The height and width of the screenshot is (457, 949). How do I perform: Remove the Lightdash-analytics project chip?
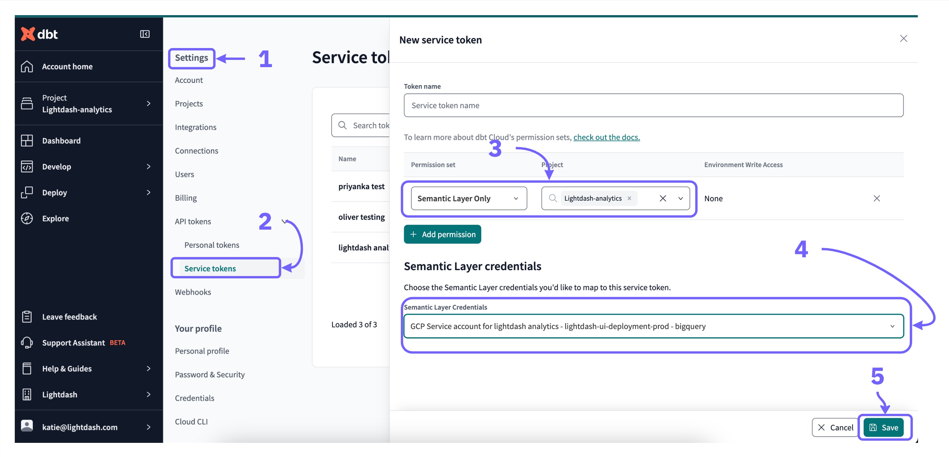pos(629,198)
